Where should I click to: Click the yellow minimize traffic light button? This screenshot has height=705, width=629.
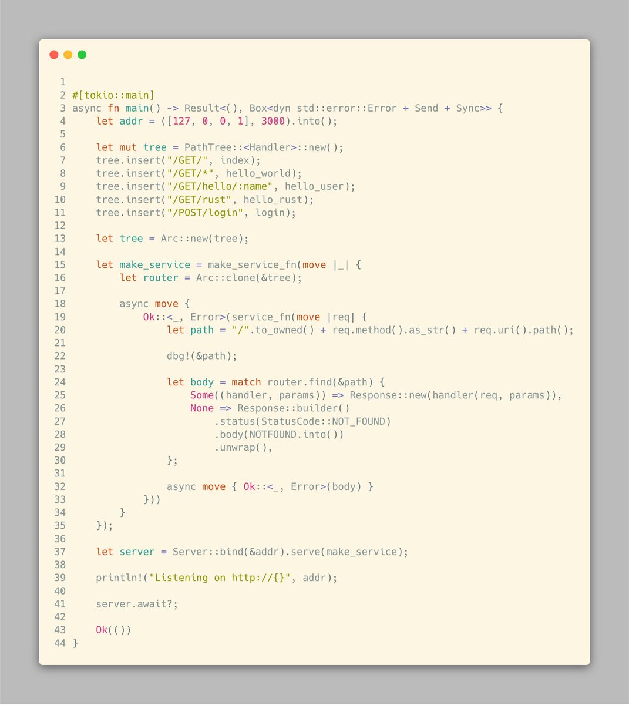tap(68, 54)
